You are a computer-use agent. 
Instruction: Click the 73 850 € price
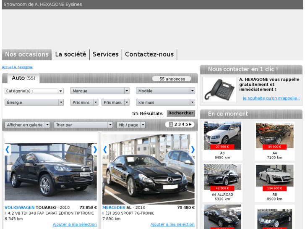pos(88,208)
